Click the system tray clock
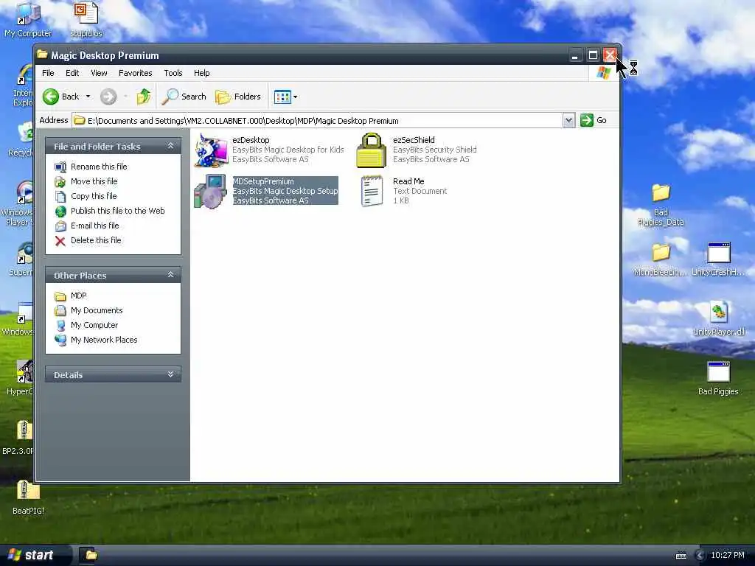The image size is (755, 566). [x=728, y=555]
